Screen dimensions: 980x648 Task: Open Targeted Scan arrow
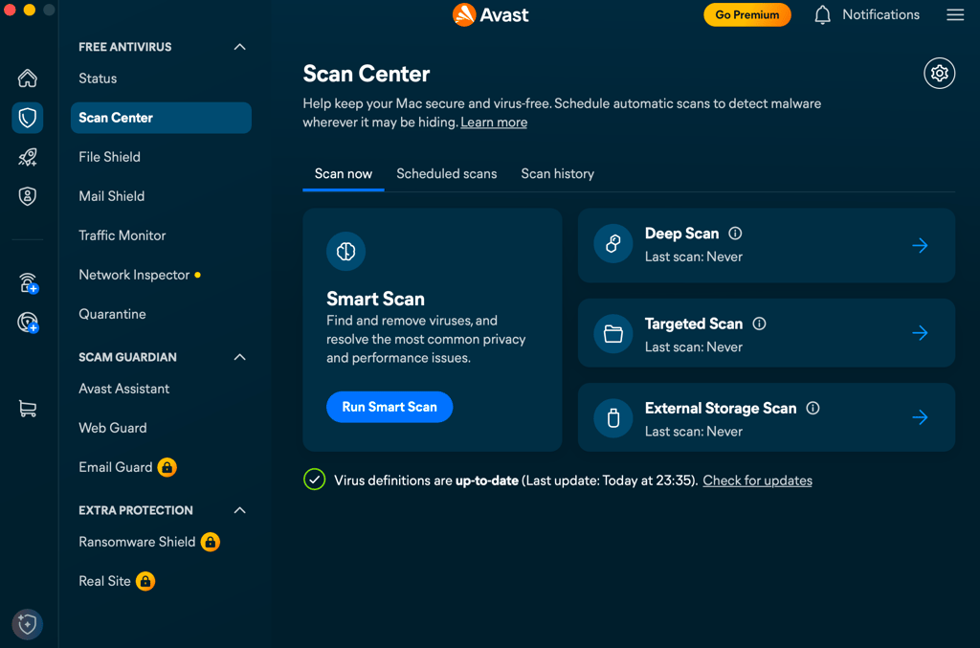pyautogui.click(x=920, y=332)
